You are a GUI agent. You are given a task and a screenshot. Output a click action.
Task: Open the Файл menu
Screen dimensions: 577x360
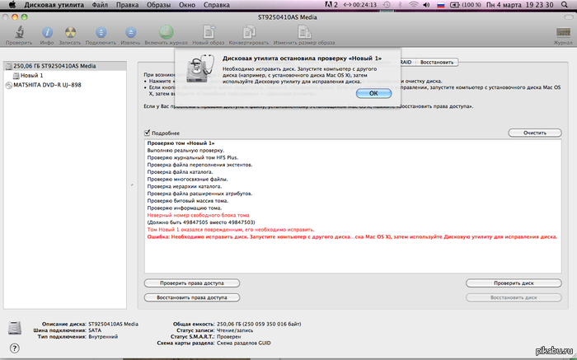pos(101,5)
